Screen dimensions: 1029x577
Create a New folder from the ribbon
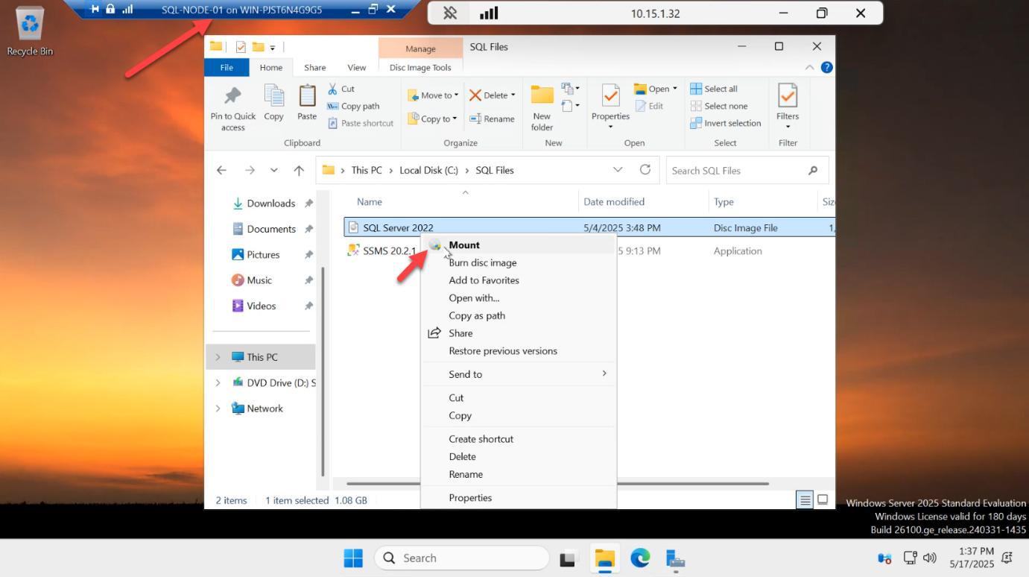click(542, 107)
